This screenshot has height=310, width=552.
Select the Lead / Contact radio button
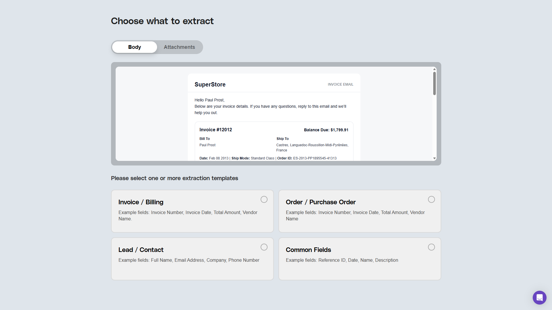pos(264,247)
